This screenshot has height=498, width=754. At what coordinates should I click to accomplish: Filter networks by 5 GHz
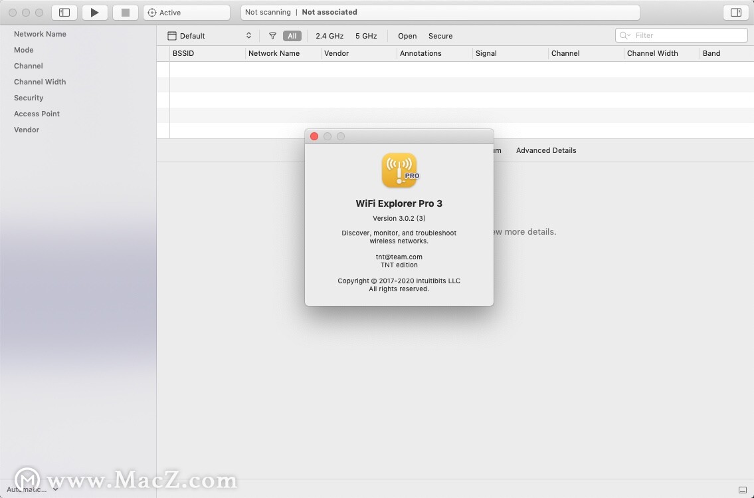click(x=366, y=36)
